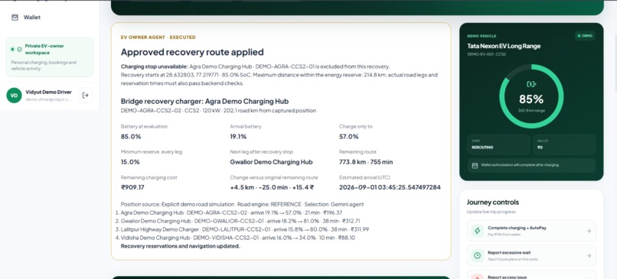Viewport: 617px width, 279px height.
Task: Click the Charge only to value 57.0%
Action: pos(348,137)
